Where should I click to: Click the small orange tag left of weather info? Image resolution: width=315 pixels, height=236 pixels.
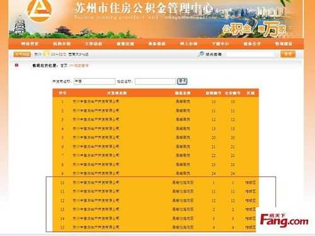point(22,54)
